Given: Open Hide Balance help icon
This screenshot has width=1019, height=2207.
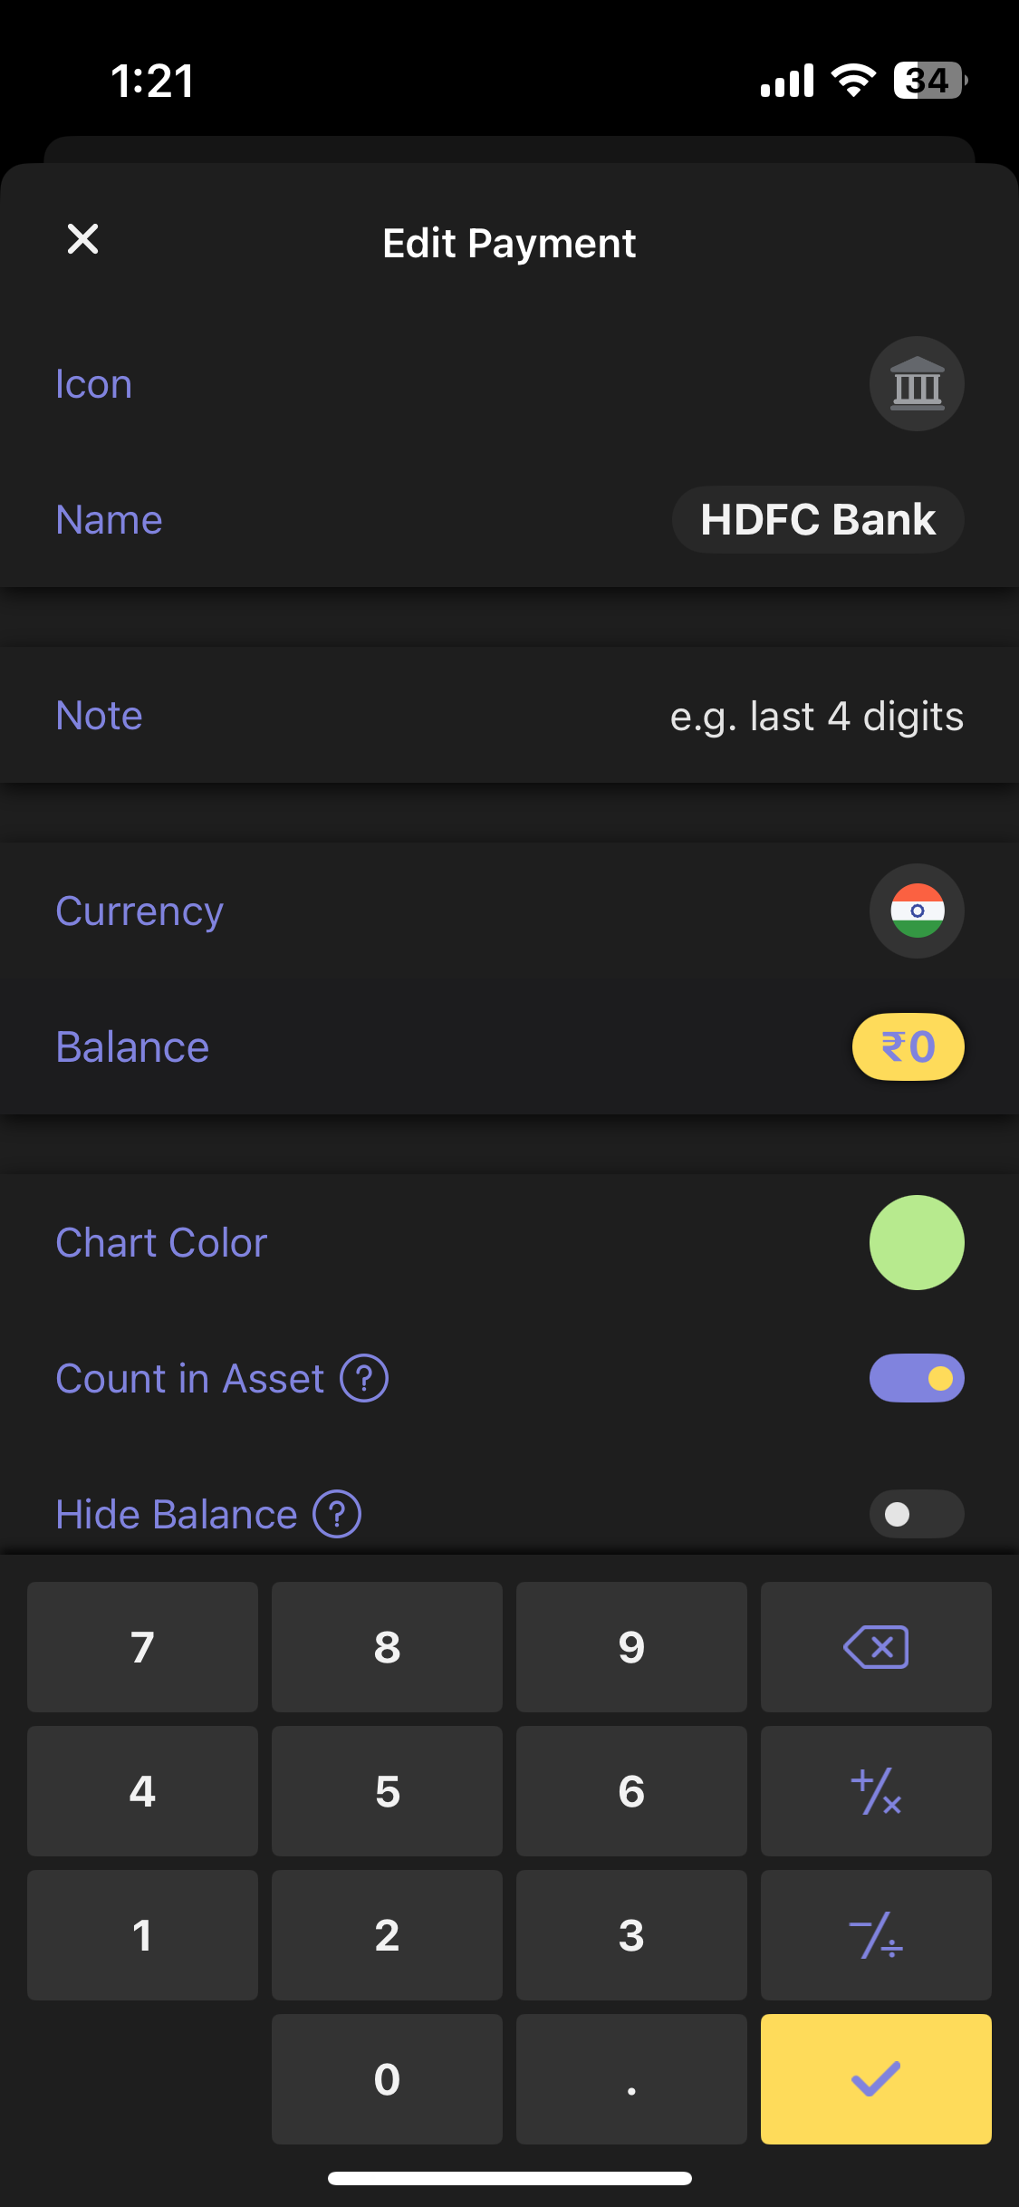Looking at the screenshot, I should click(x=337, y=1514).
